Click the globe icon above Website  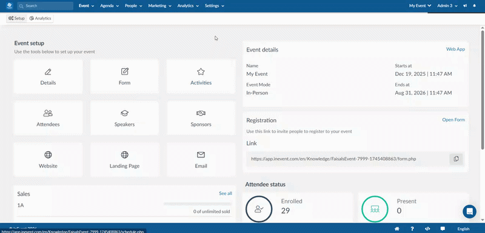coord(48,154)
